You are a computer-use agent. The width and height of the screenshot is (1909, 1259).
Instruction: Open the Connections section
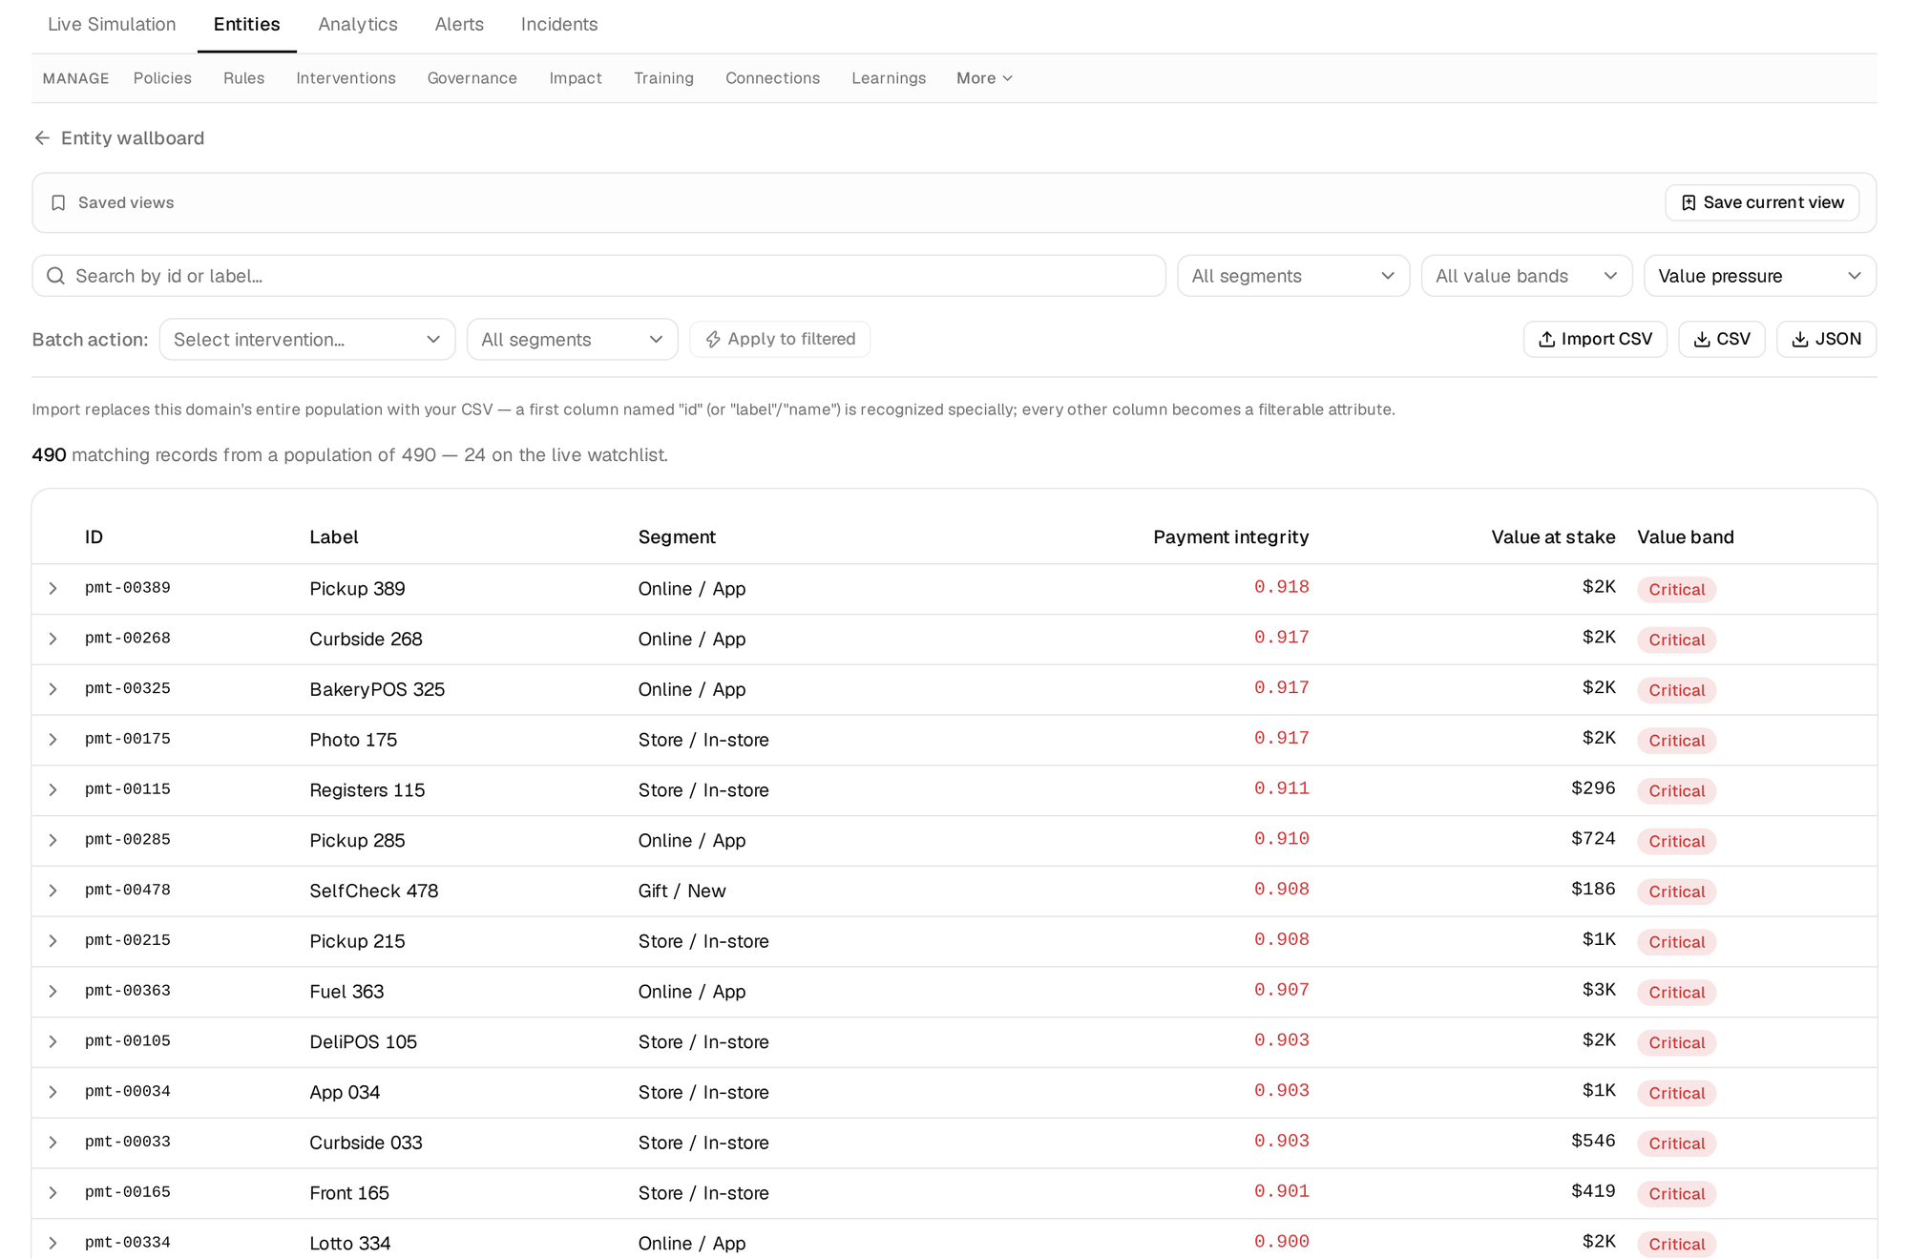coord(772,78)
